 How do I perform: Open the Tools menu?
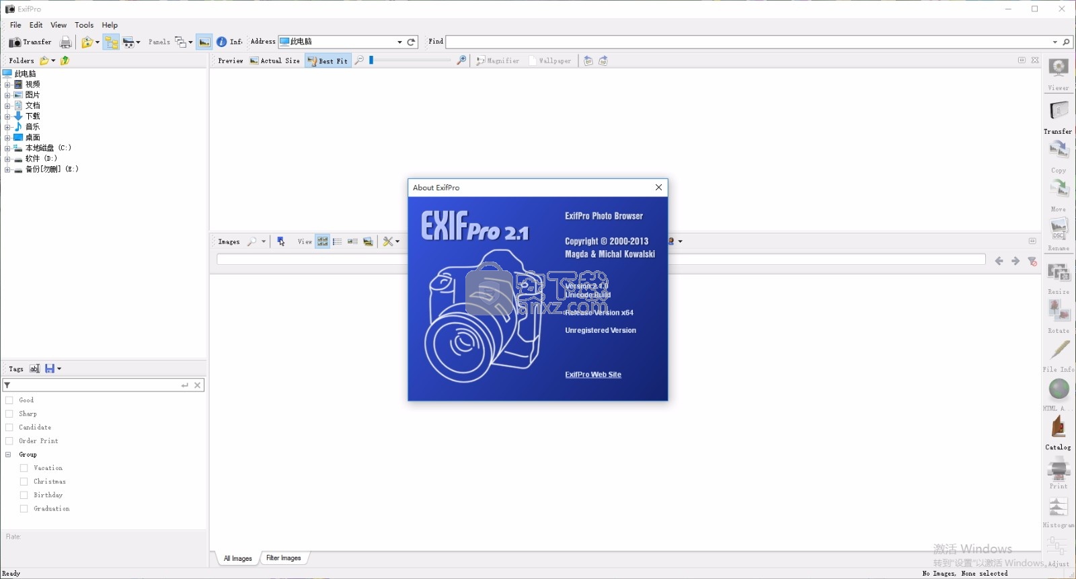click(84, 25)
